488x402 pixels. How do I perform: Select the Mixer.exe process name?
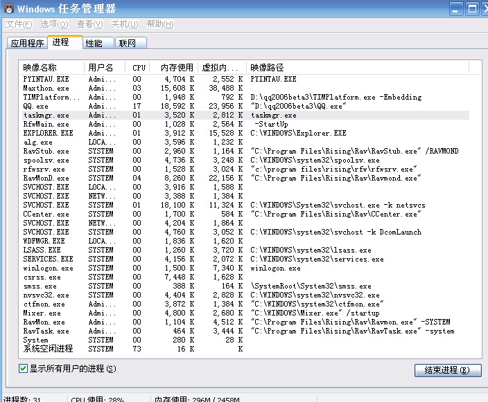tap(42, 313)
